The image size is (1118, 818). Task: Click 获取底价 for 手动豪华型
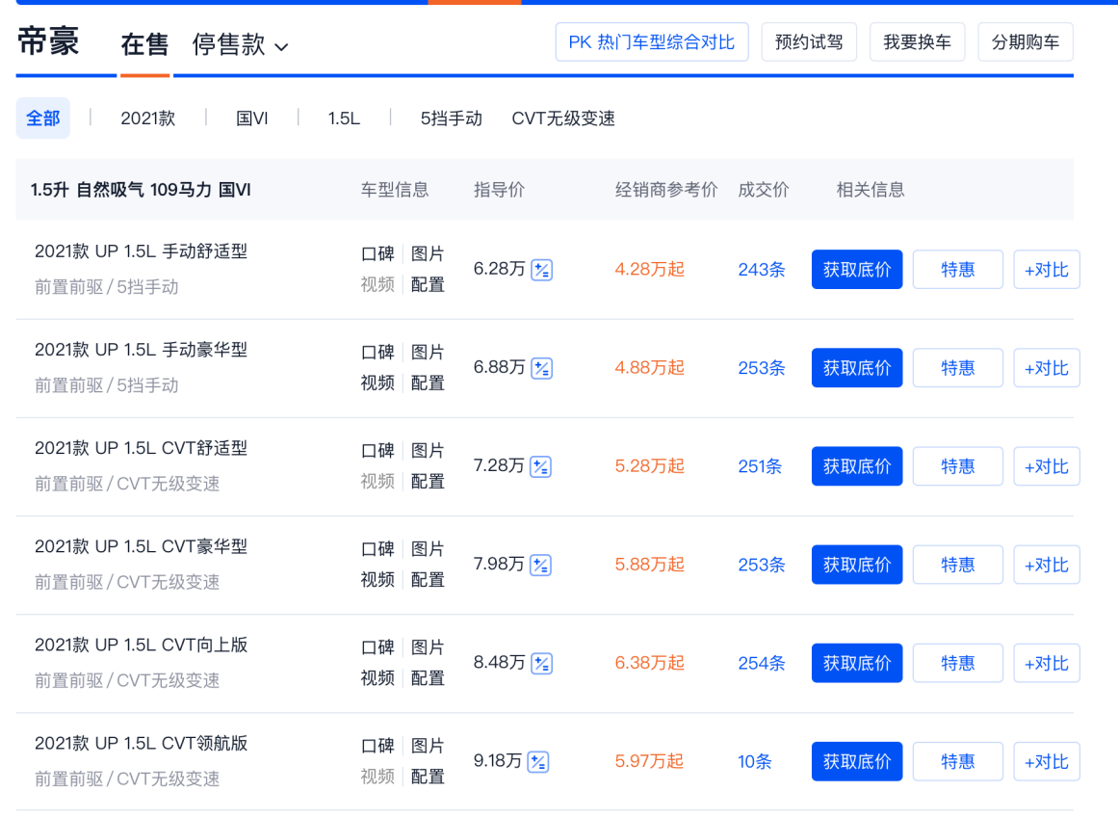coord(856,368)
